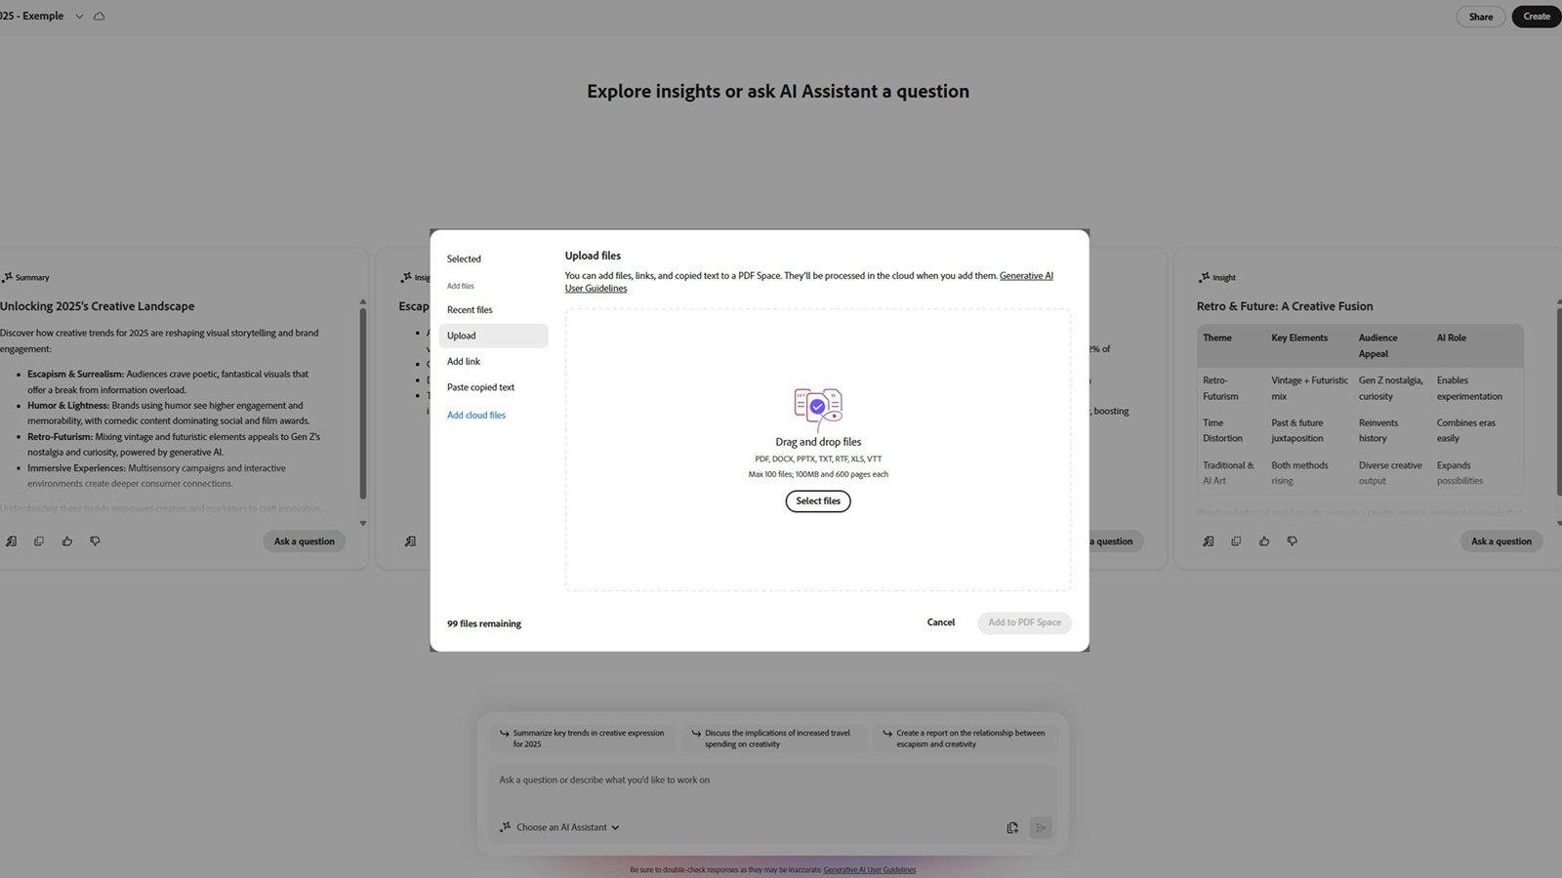Image resolution: width=1562 pixels, height=878 pixels.
Task: Click the 'Key Elements' table column header
Action: tap(1299, 339)
